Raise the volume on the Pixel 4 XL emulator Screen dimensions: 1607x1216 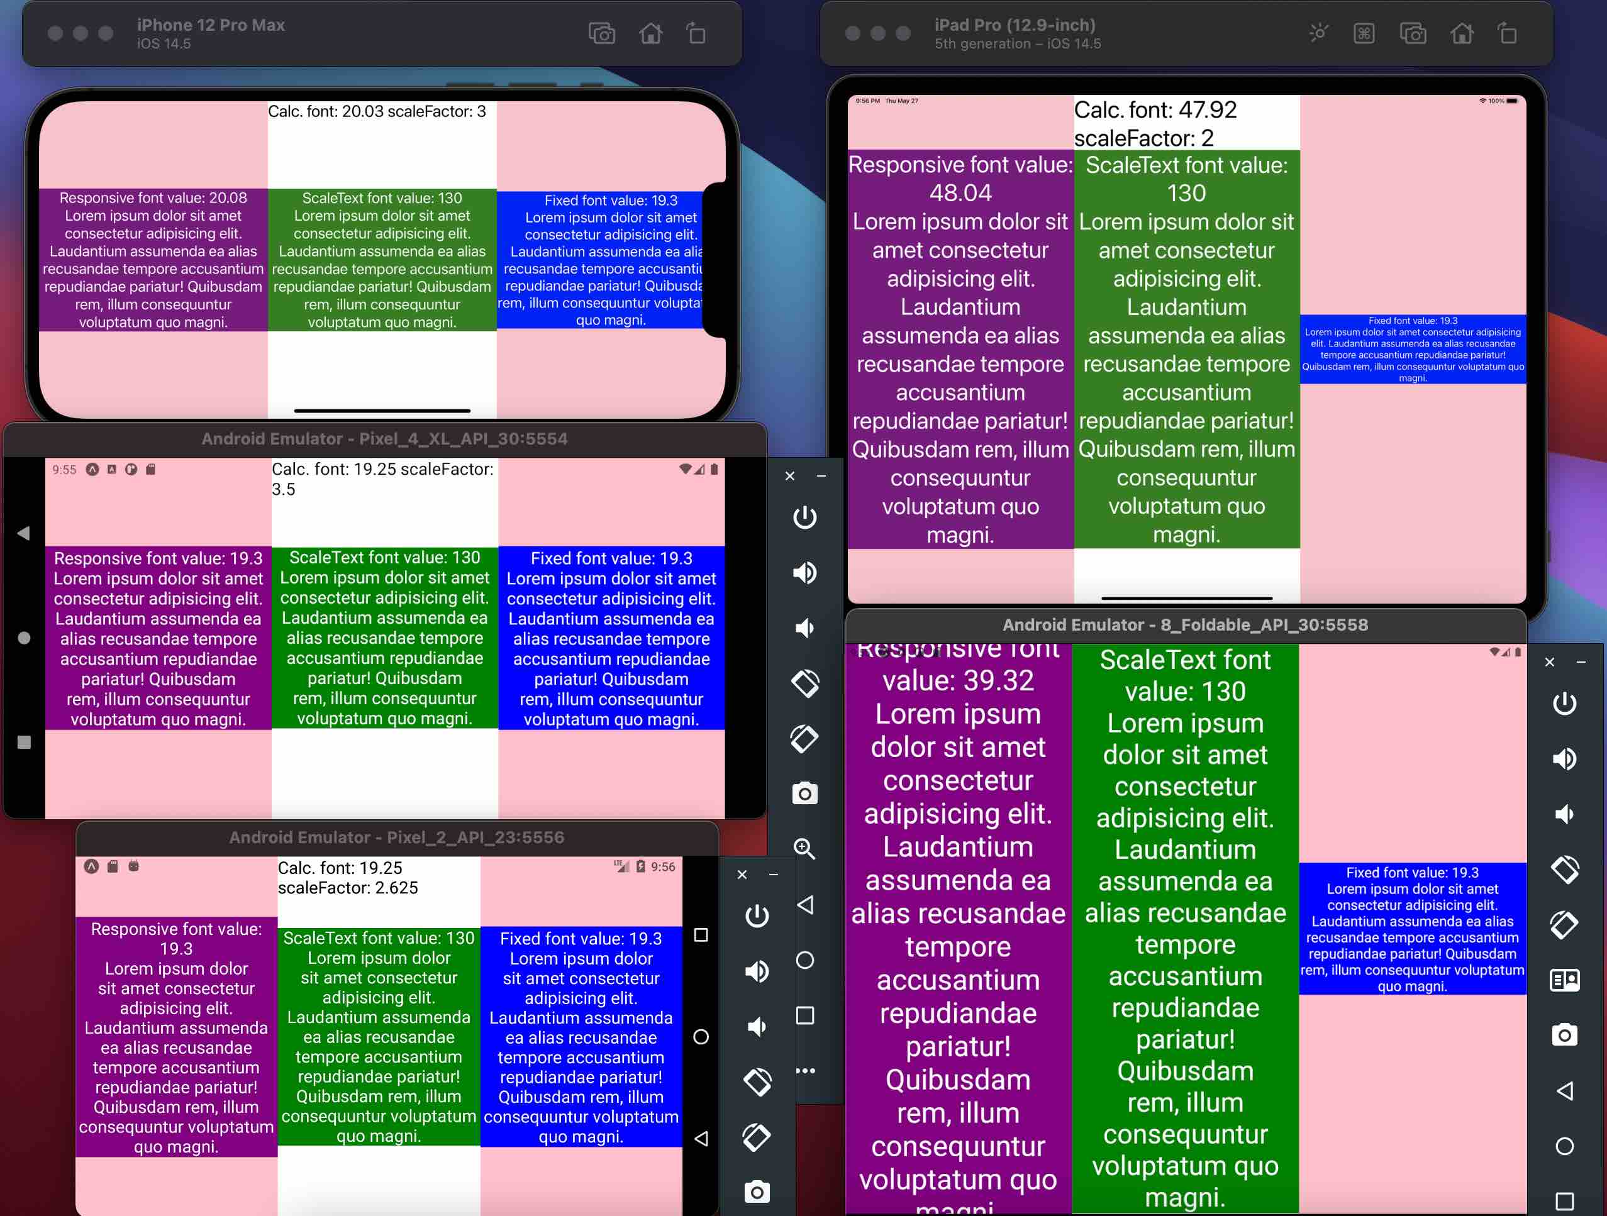click(804, 573)
